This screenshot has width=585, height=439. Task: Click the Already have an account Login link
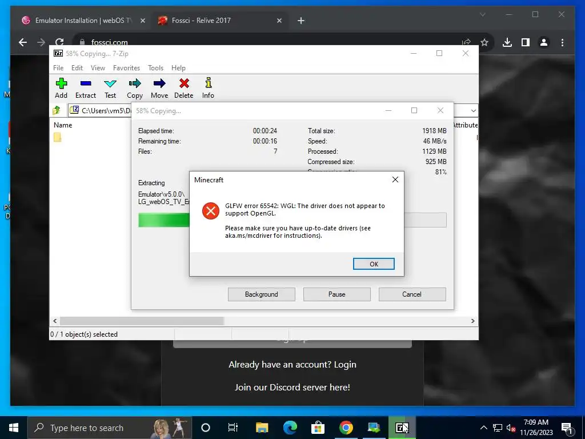[x=292, y=364]
